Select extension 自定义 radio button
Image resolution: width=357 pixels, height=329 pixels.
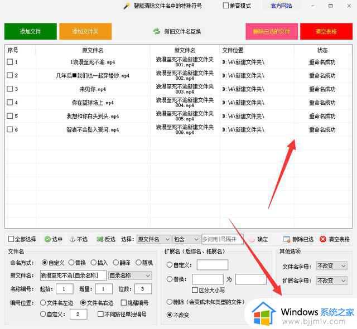170,265
